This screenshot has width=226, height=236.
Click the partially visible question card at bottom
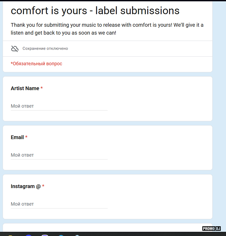click(105, 228)
